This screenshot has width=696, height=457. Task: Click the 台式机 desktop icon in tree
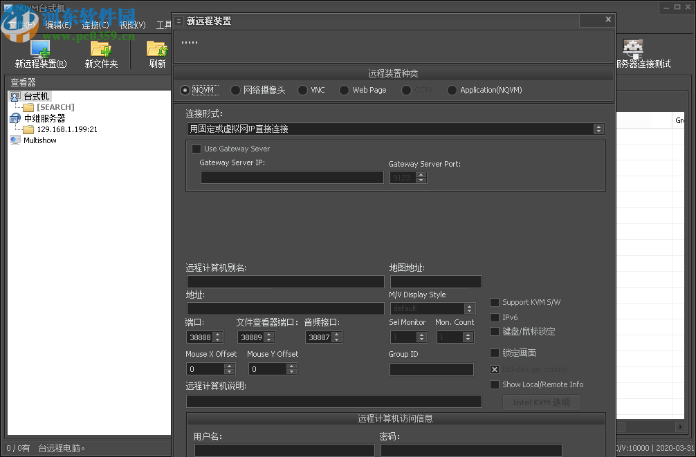pyautogui.click(x=17, y=96)
